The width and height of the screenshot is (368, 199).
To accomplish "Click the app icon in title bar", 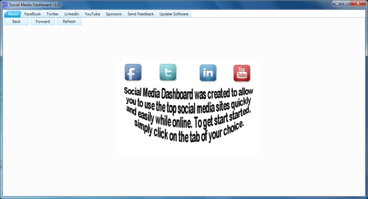I will point(5,5).
